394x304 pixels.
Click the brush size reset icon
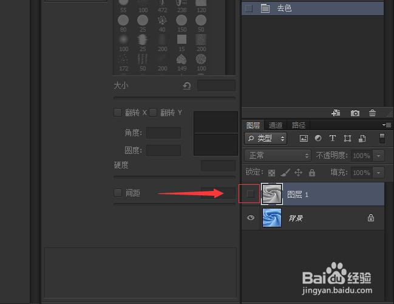187,86
